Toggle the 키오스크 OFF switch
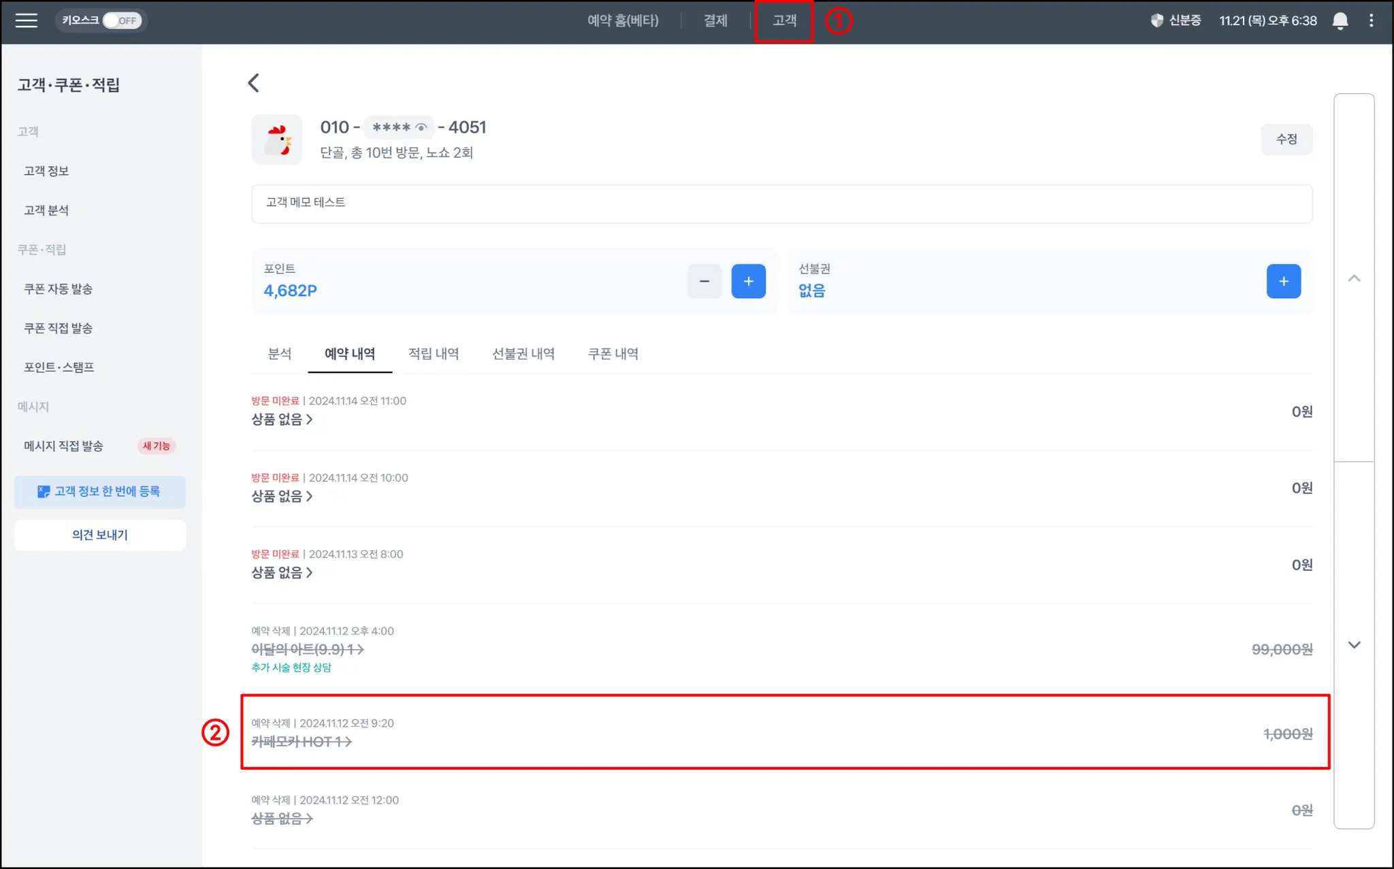This screenshot has width=1394, height=869. pyautogui.click(x=121, y=20)
